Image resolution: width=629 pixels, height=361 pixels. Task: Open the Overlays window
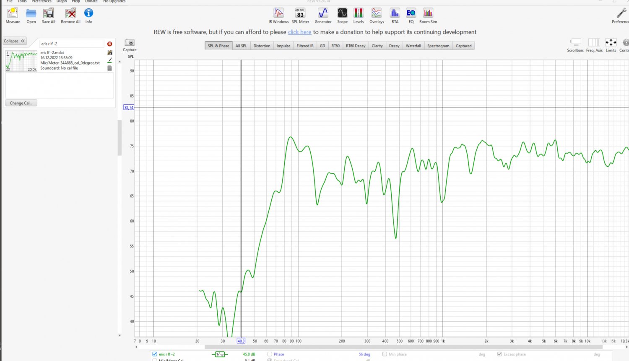(x=377, y=16)
